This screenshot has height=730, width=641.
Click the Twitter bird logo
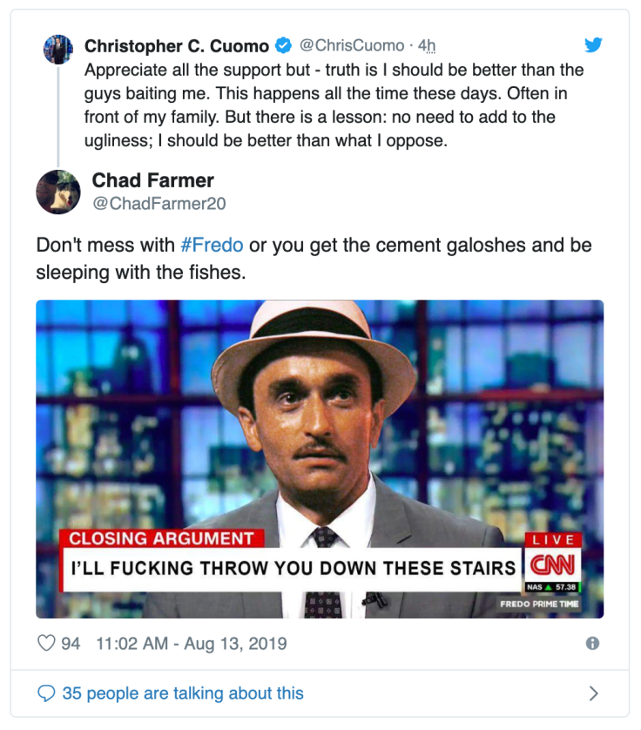[x=594, y=44]
